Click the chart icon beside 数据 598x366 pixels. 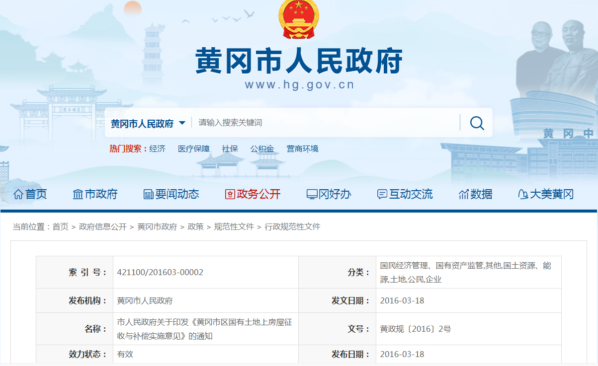[x=463, y=194]
